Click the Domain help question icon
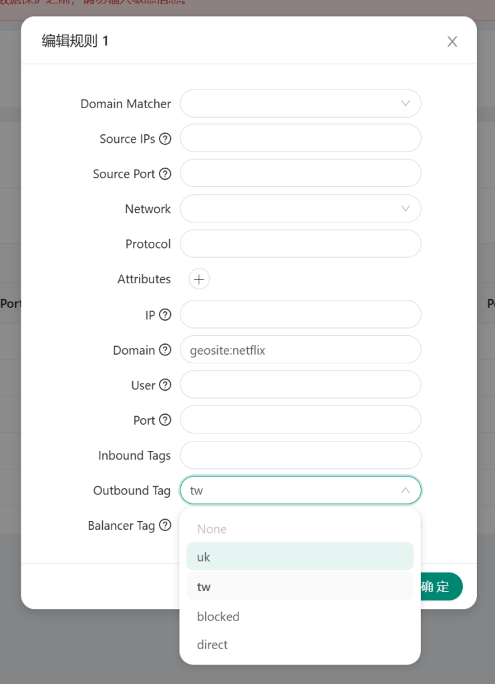The height and width of the screenshot is (684, 495). point(165,349)
